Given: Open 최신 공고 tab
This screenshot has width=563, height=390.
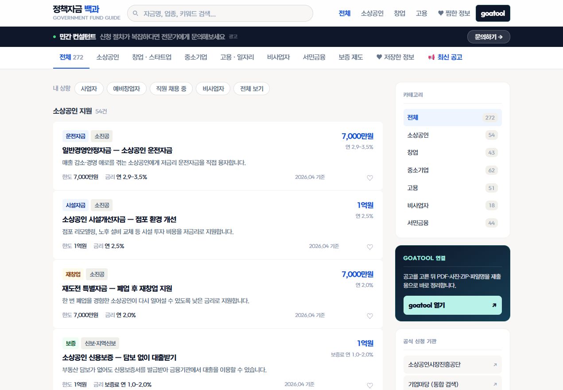Looking at the screenshot, I should point(445,57).
